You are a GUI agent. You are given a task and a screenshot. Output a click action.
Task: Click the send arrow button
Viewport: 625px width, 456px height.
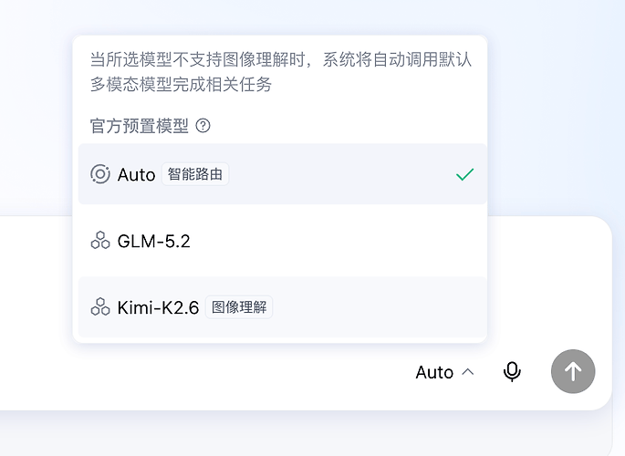(x=573, y=371)
